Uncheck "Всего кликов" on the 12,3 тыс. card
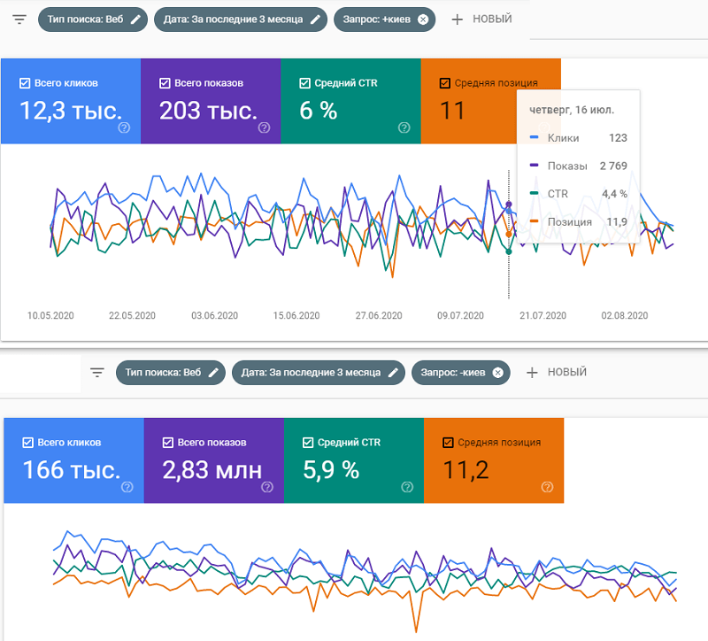708x641 pixels. pos(25,83)
